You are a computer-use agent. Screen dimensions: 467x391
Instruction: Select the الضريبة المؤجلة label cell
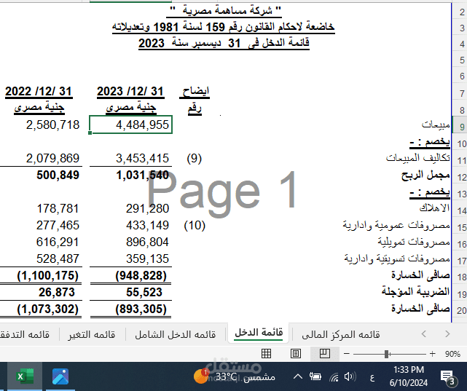point(415,292)
